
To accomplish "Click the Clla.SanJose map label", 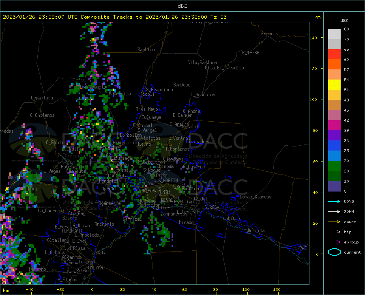I will [x=202, y=62].
